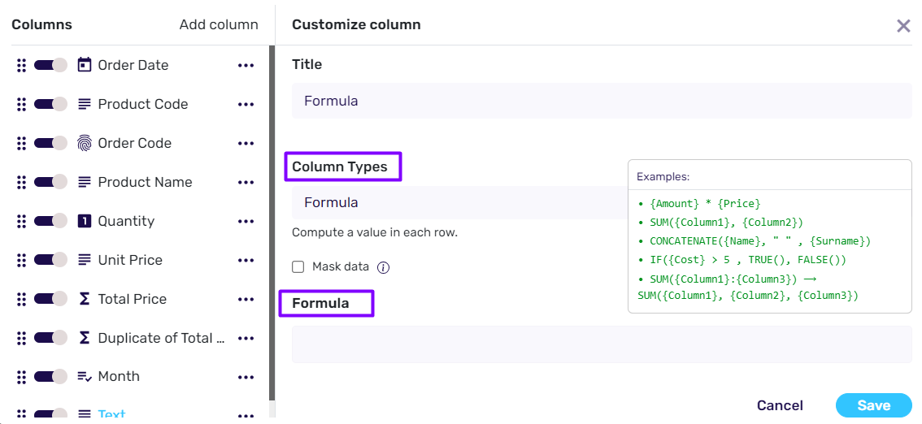
Task: Click inside the empty Formula input field
Action: (x=601, y=344)
